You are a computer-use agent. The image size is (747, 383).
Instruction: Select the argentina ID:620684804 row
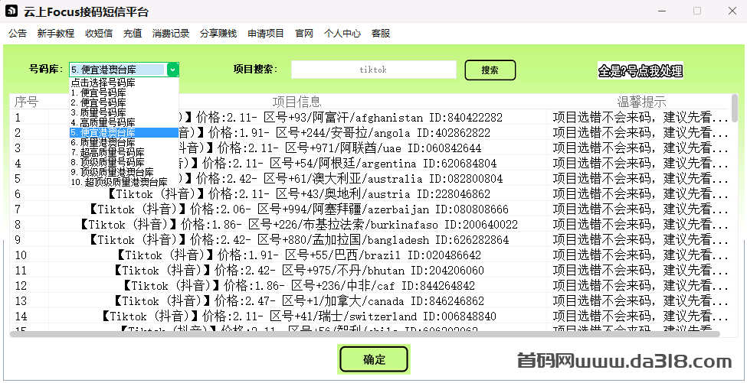[x=371, y=164]
